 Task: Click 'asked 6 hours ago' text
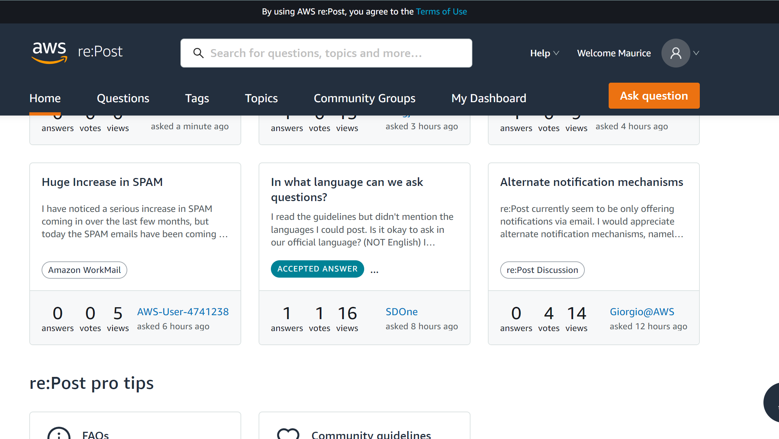(x=173, y=326)
